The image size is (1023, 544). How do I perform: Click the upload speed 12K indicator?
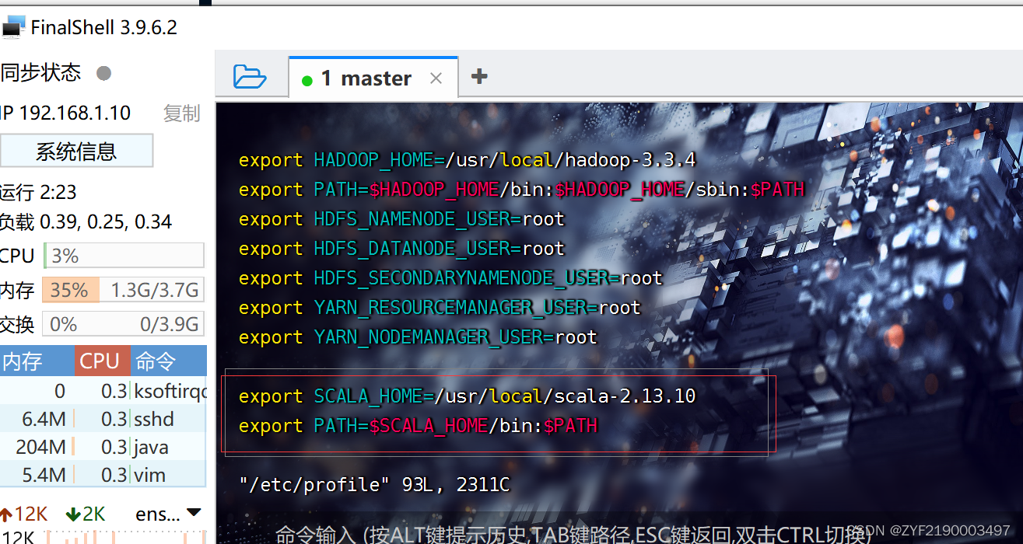(25, 514)
